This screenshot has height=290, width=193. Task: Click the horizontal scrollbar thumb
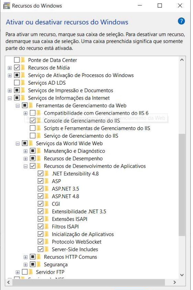[x=89, y=282]
